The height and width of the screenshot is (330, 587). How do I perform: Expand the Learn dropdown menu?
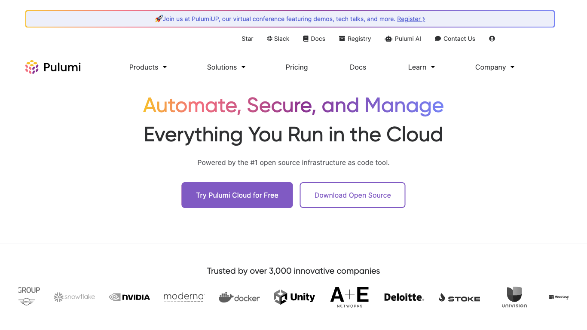pyautogui.click(x=422, y=67)
